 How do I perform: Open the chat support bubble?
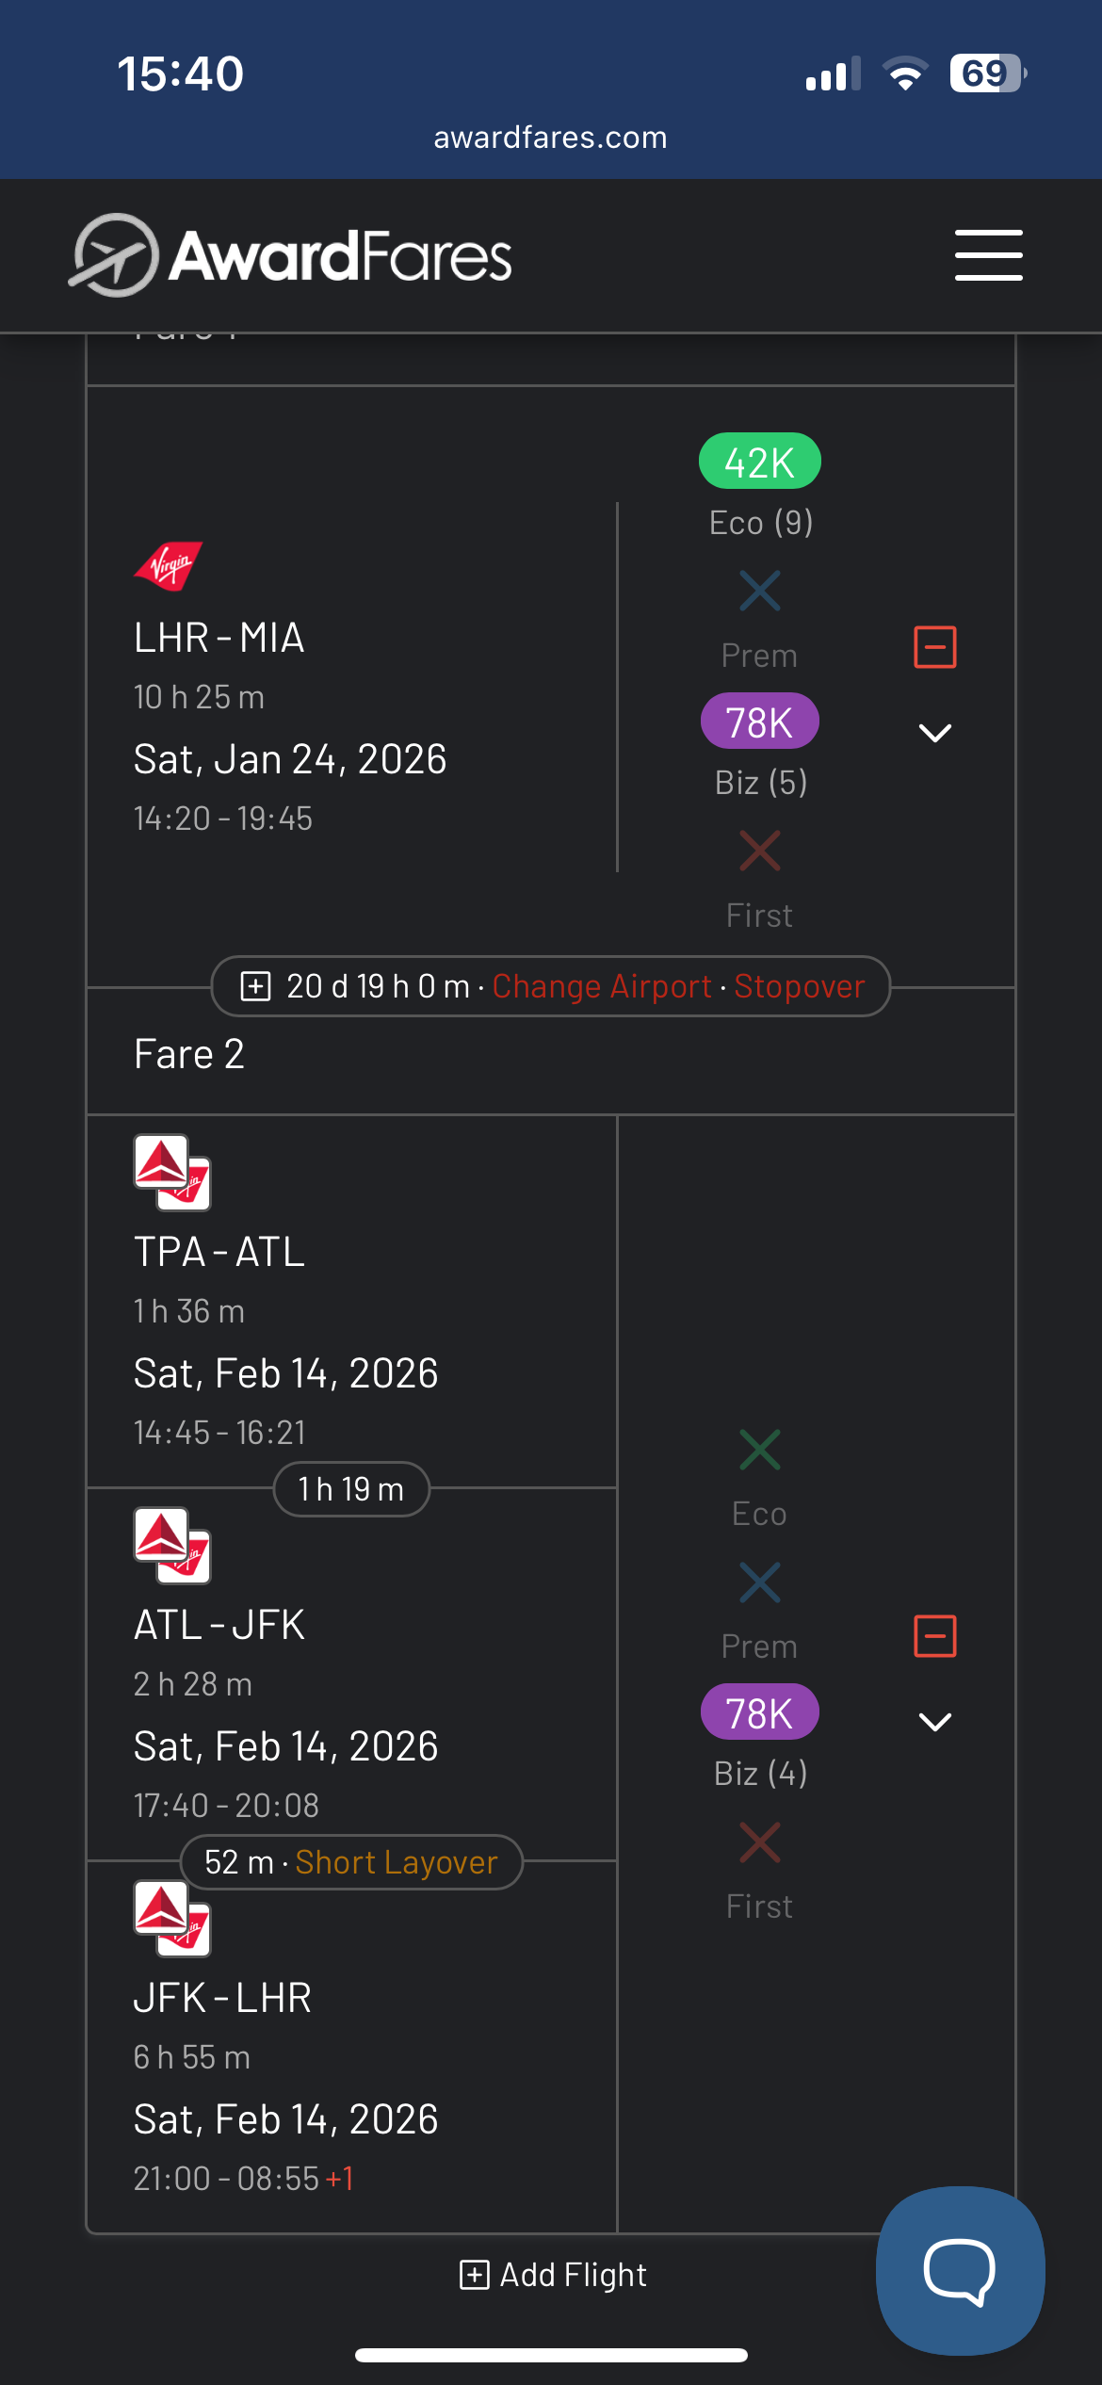pyautogui.click(x=960, y=2270)
